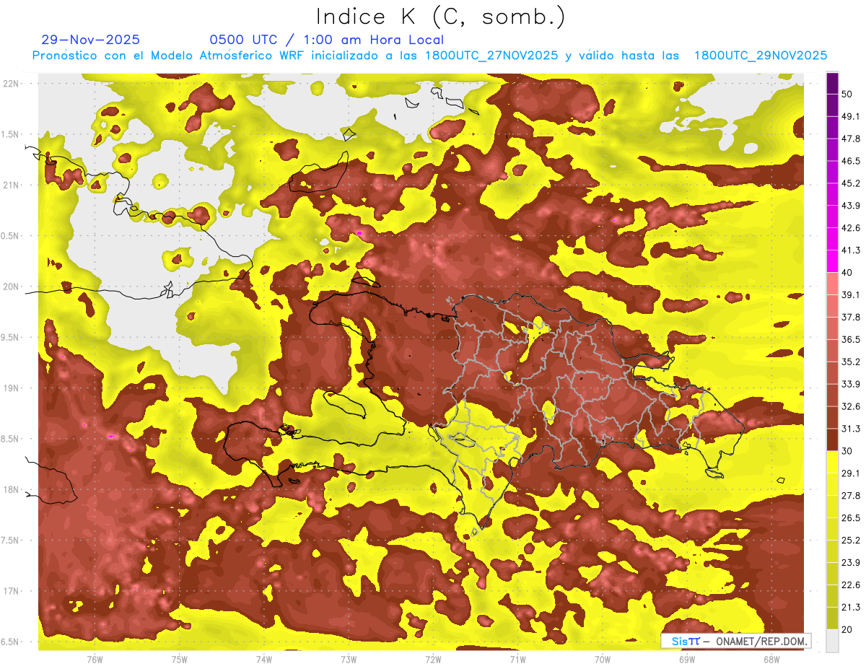Viewport: 866px width, 669px height.
Task: Click latitude label "1.5N"
Action: 11,134
